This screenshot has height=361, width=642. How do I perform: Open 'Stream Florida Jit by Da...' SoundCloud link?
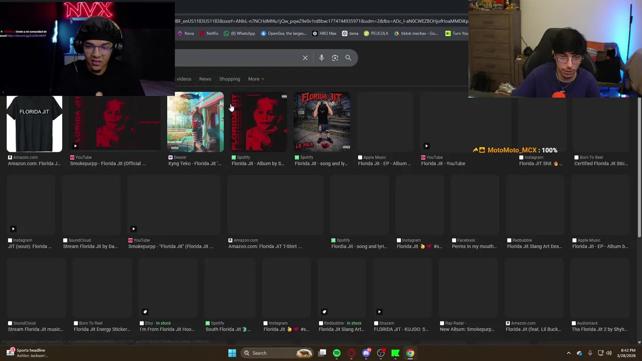(x=90, y=246)
